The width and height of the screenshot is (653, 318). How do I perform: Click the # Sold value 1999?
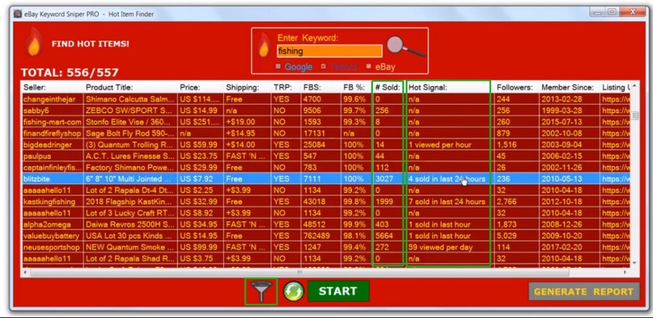pyautogui.click(x=384, y=201)
